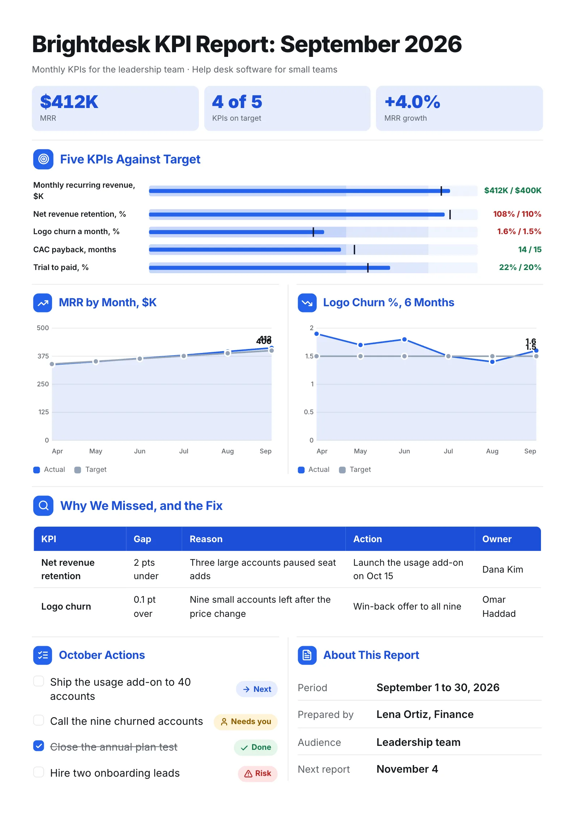Select the Dana Kim owner cell

(x=508, y=569)
